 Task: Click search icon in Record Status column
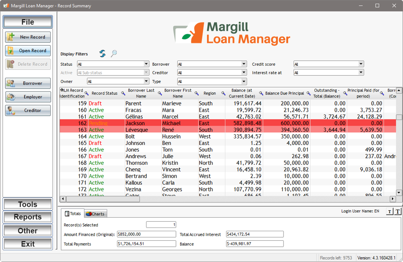(x=122, y=94)
